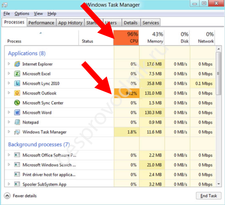
Task: Switch to the Services tab
Action: click(x=151, y=23)
